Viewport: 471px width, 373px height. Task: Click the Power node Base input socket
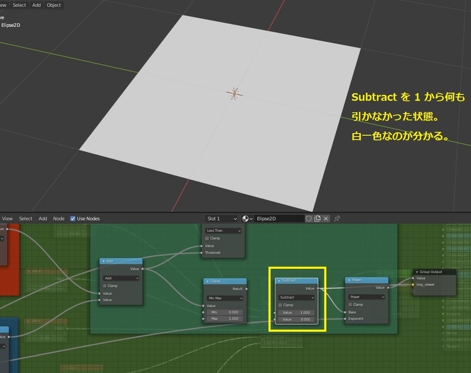pos(345,312)
